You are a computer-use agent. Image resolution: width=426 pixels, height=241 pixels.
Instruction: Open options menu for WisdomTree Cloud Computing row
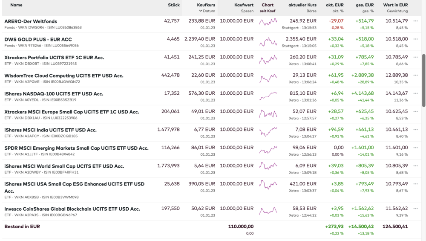coord(415,75)
